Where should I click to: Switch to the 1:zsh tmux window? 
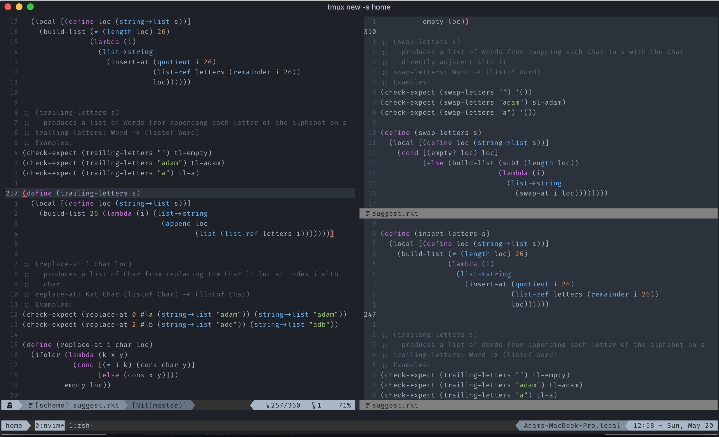[81, 425]
